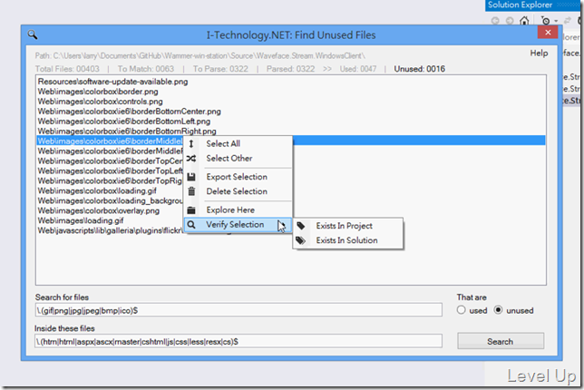Click the forward arrow in Solution Explorer

coord(510,21)
